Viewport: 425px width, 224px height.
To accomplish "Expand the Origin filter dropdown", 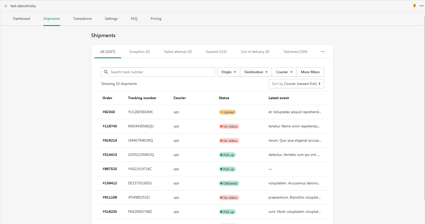I will (x=229, y=72).
